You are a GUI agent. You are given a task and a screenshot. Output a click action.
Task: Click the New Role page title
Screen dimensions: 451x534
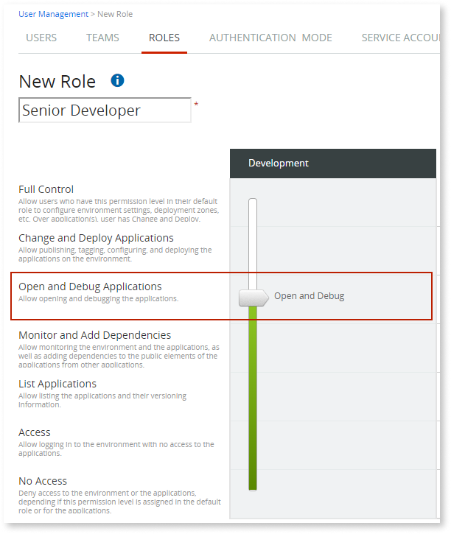pyautogui.click(x=57, y=82)
